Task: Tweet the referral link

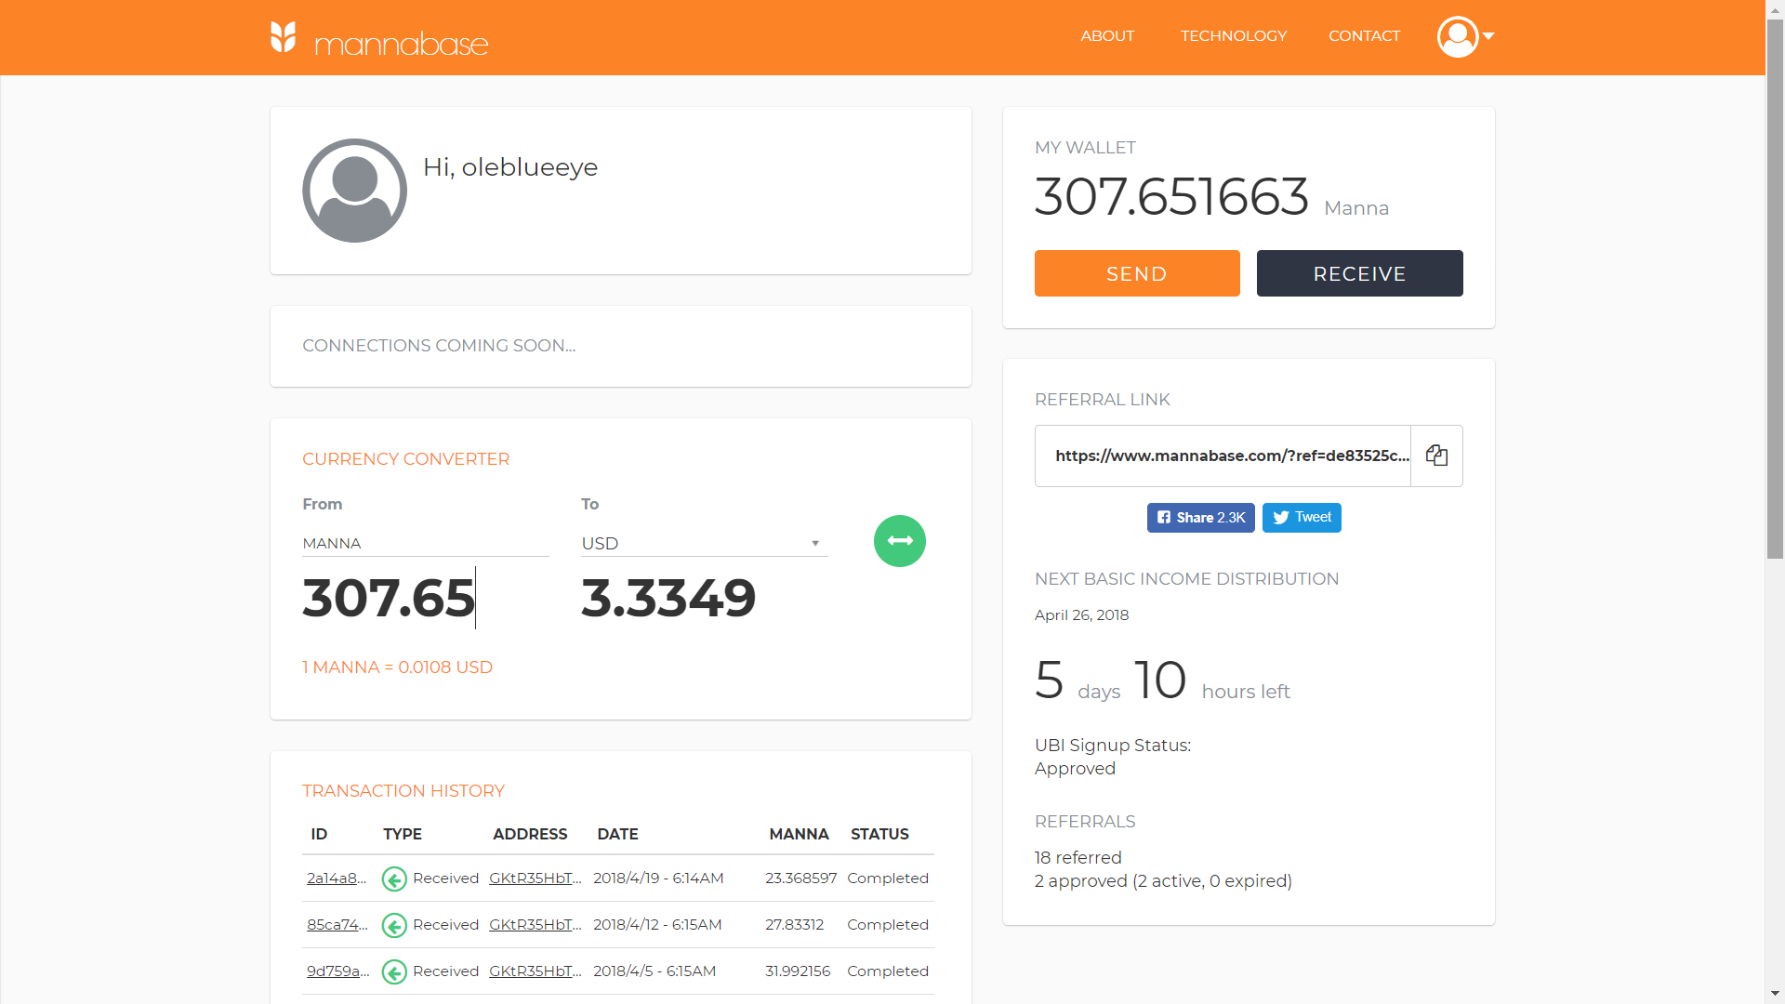Action: coord(1302,518)
